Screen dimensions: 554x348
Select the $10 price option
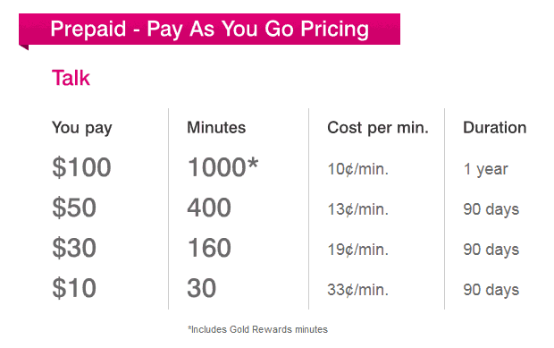(74, 288)
